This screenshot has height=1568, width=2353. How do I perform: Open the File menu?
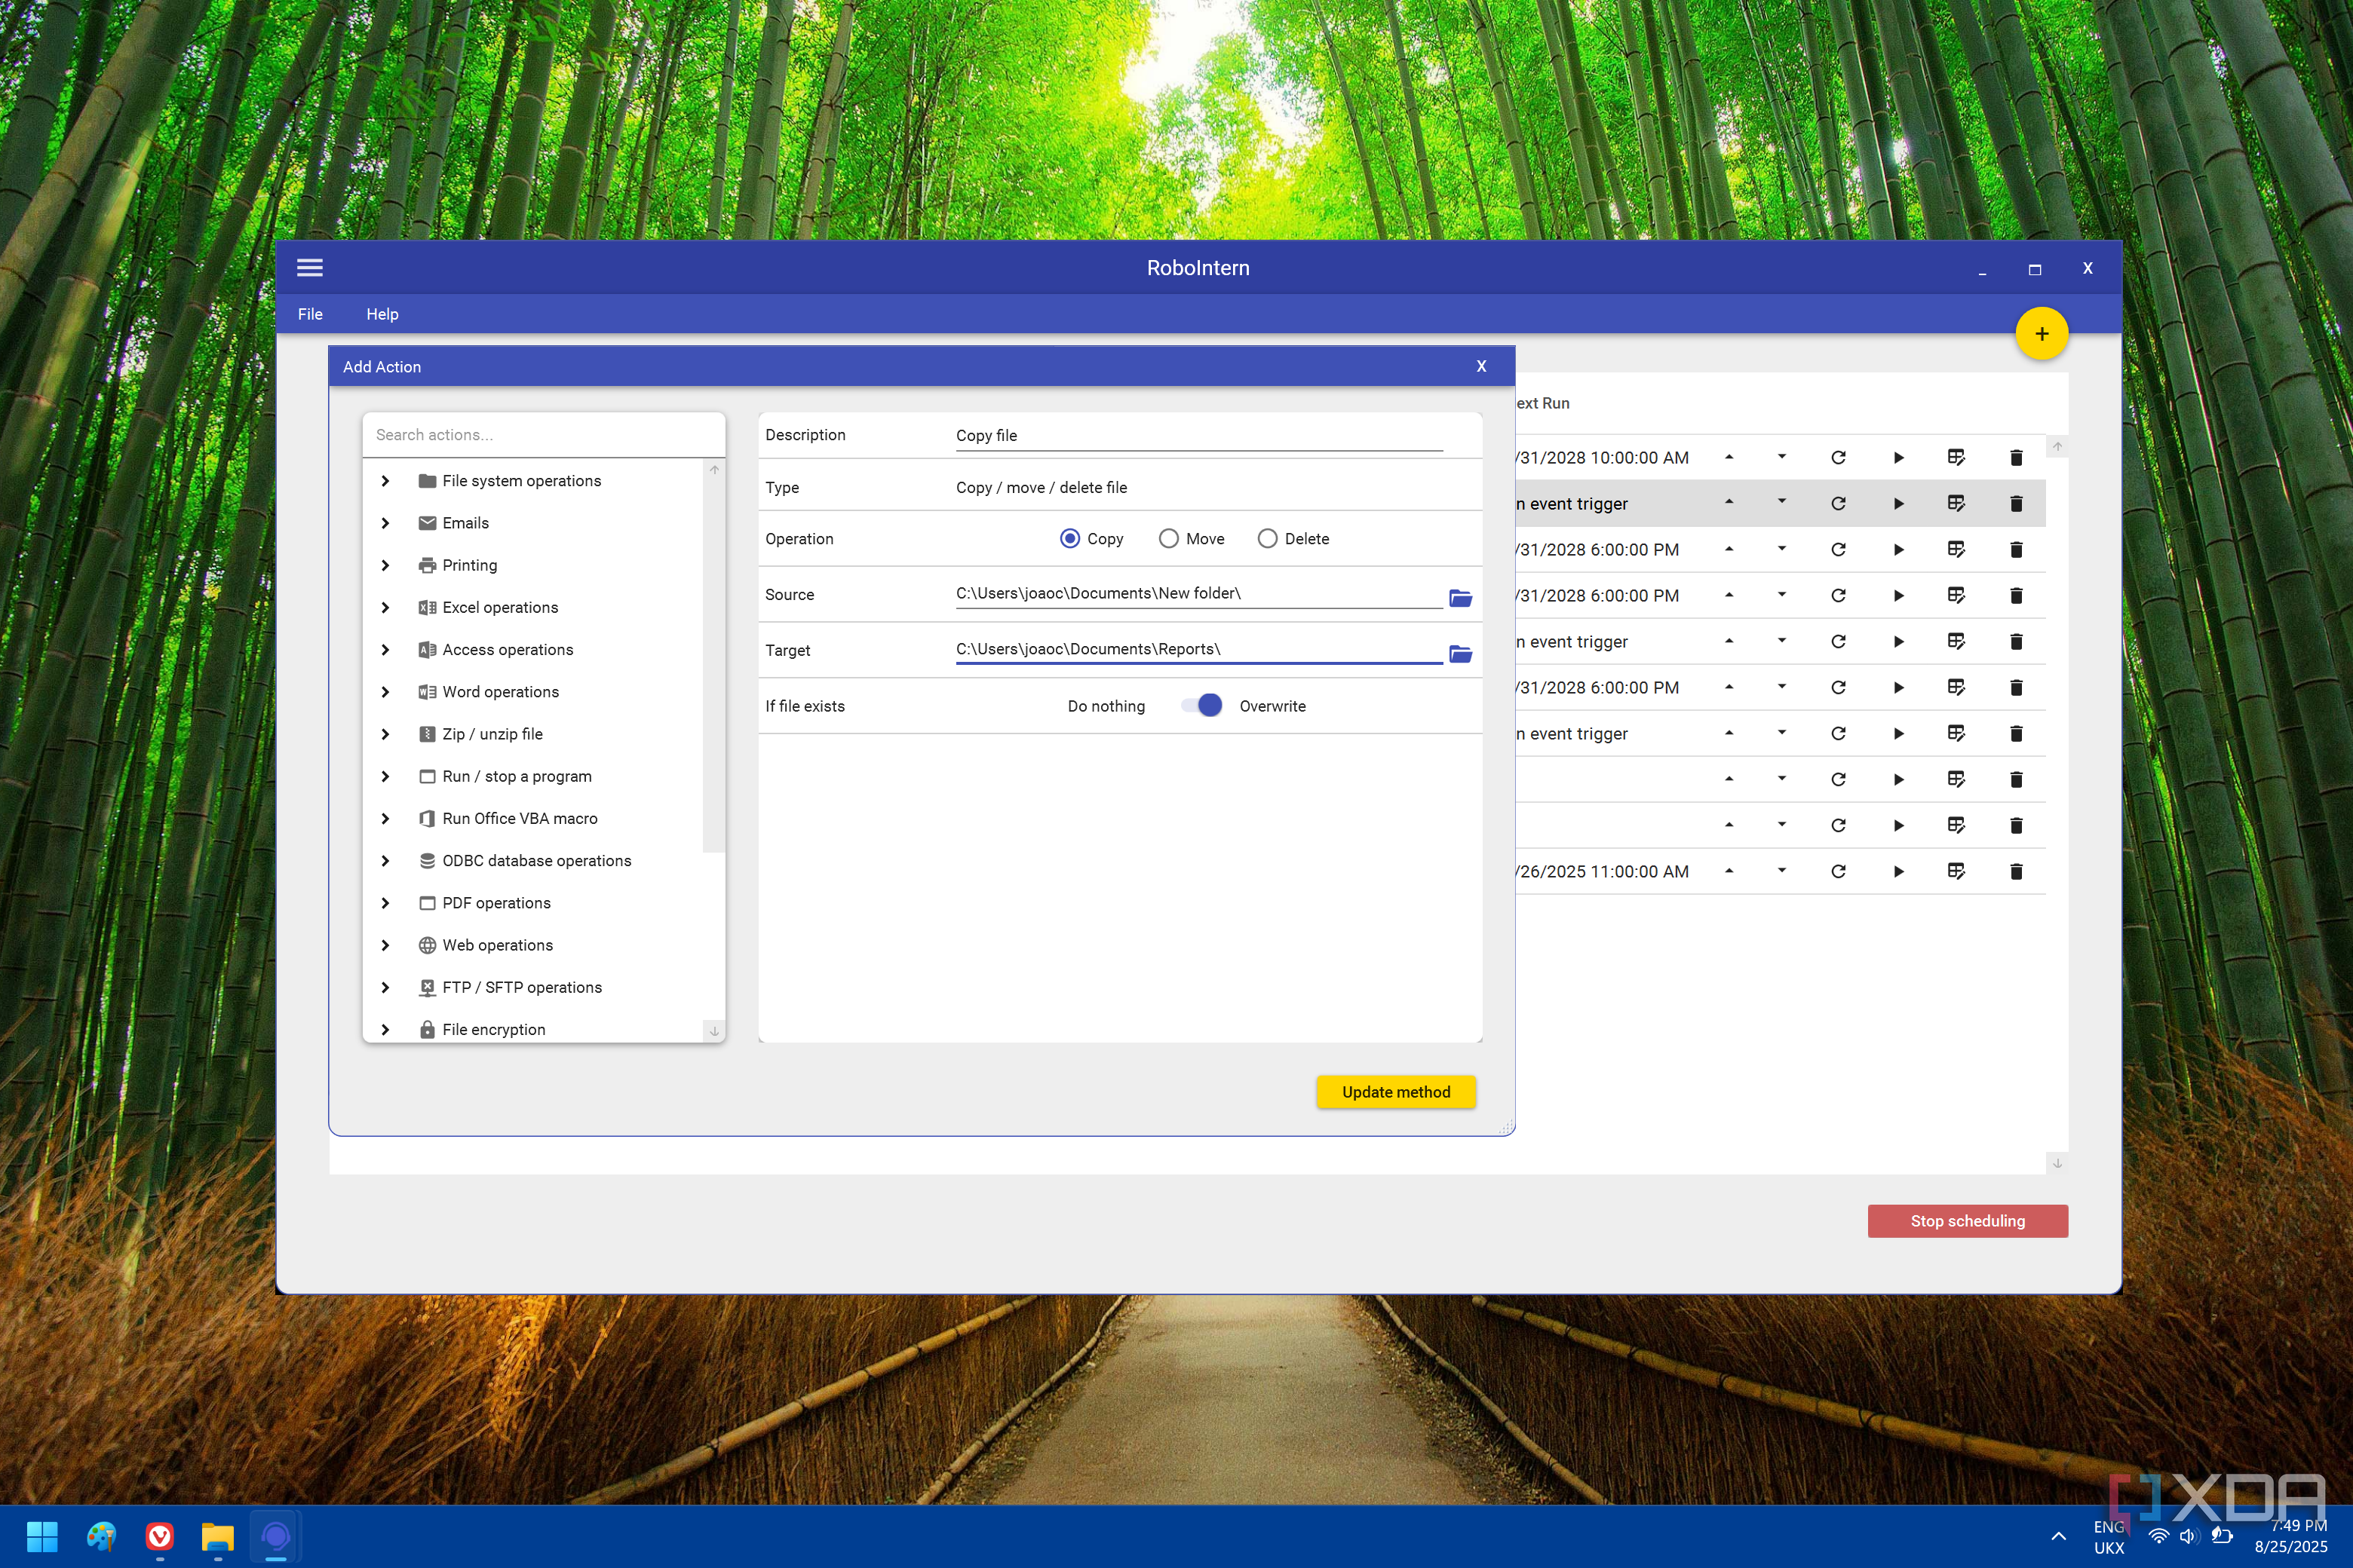pos(310,314)
